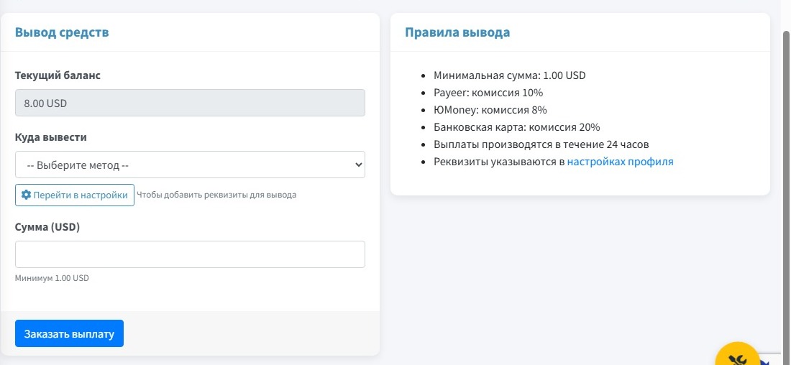Click the Payeer комиссия 10% rule
This screenshot has height=365, width=791.
click(488, 93)
